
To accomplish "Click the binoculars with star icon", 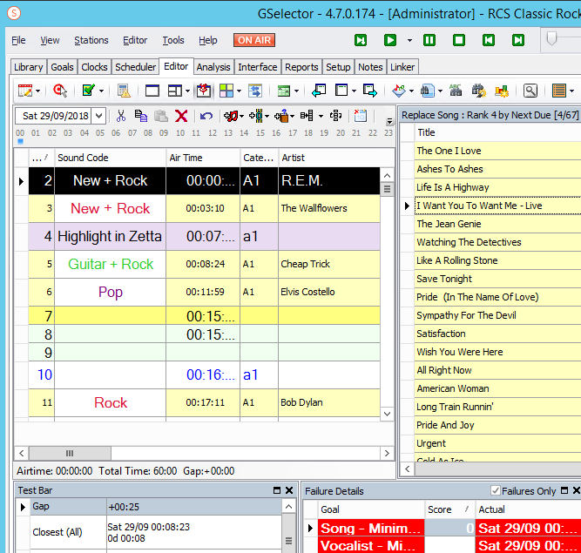I will tap(479, 91).
